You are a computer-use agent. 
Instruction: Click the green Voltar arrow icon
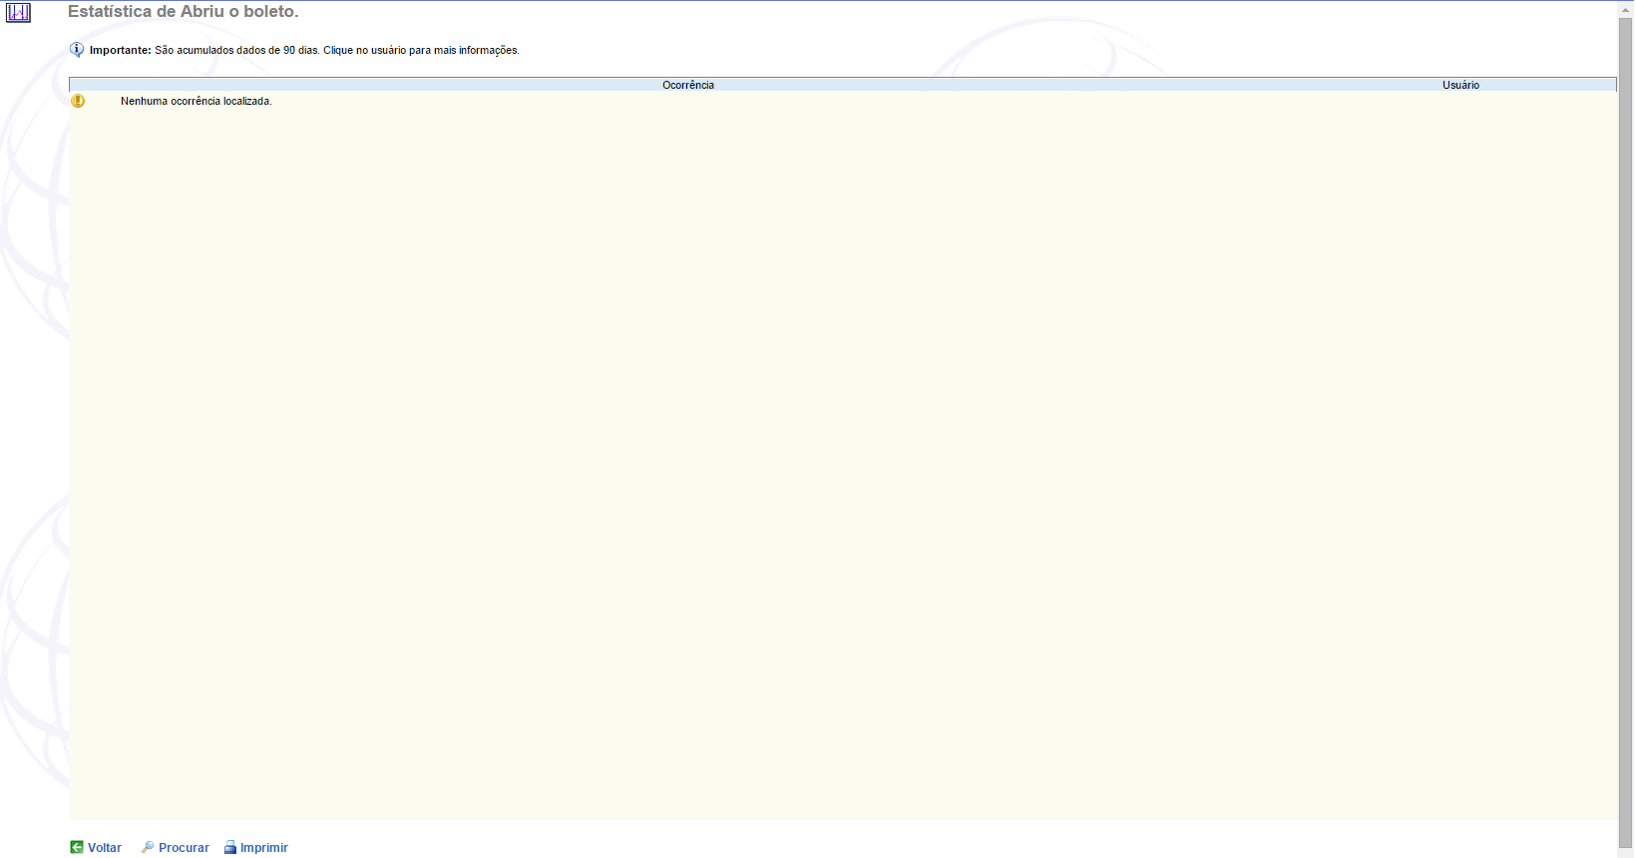(77, 847)
